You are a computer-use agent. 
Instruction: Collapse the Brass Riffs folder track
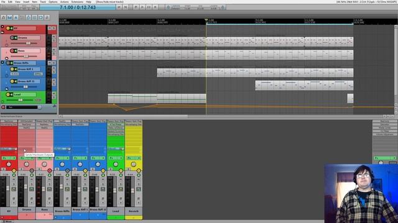(2, 63)
